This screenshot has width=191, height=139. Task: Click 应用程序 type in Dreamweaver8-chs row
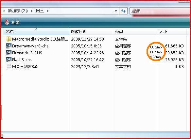click(x=123, y=46)
